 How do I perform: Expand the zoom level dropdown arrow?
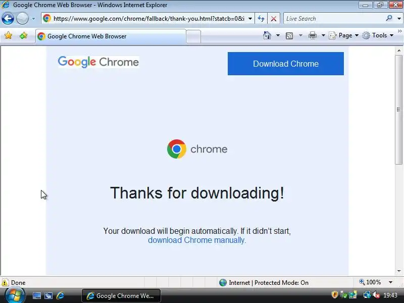pyautogui.click(x=390, y=282)
